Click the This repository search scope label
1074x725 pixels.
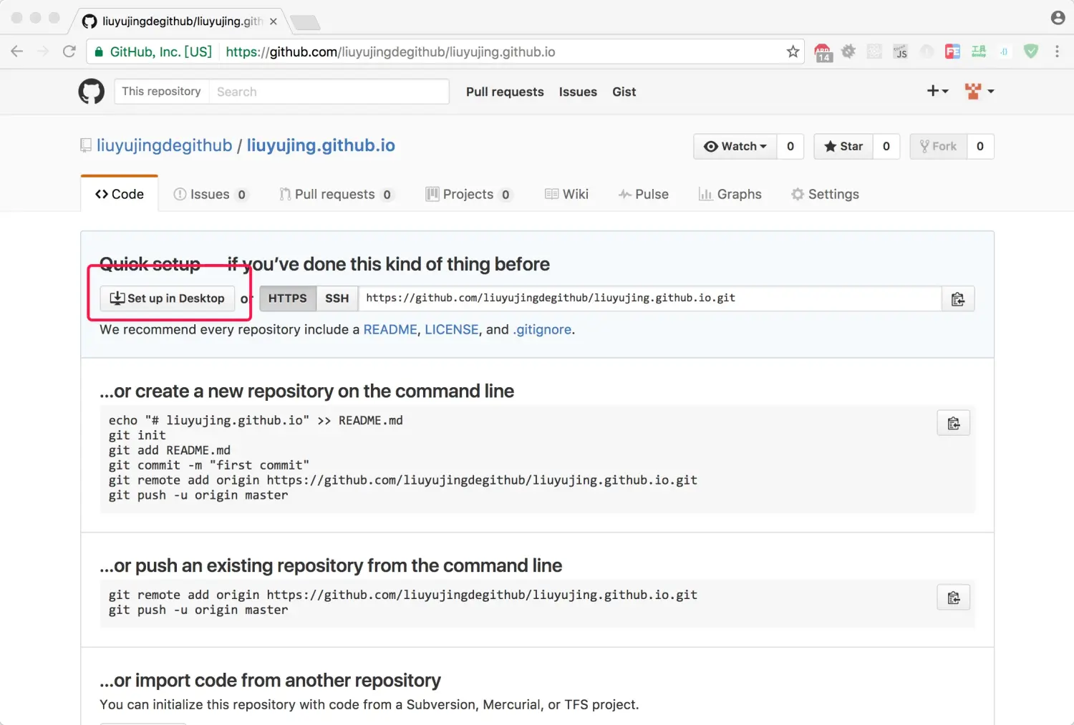click(161, 92)
